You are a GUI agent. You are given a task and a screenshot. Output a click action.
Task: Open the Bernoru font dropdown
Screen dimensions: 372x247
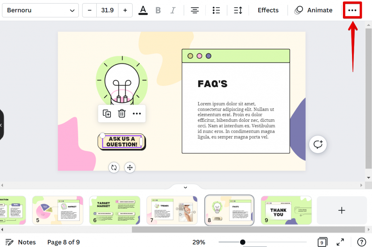pyautogui.click(x=40, y=10)
